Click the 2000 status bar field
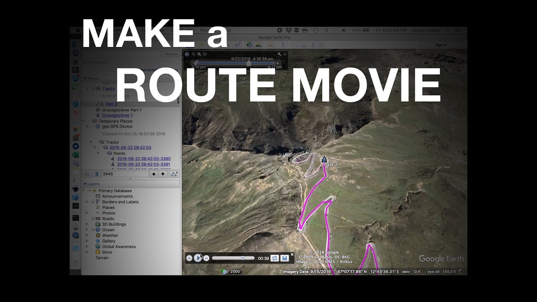This screenshot has height=302, width=537. tap(235, 271)
